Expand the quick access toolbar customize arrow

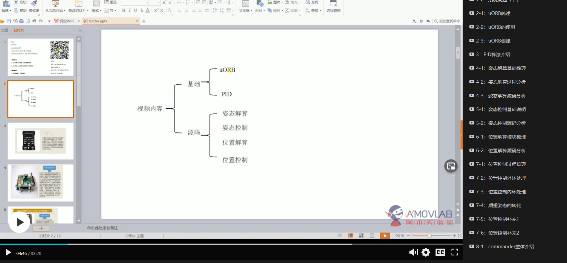click(49, 21)
